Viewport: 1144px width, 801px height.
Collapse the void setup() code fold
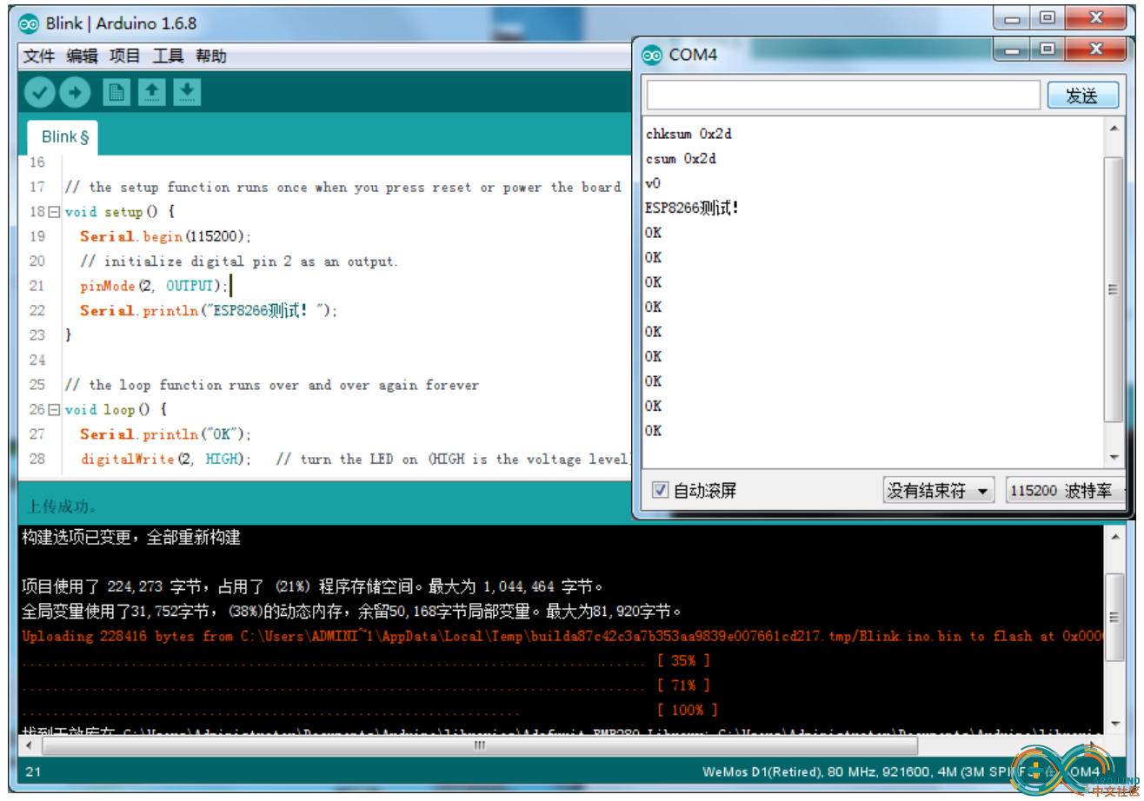coord(54,212)
